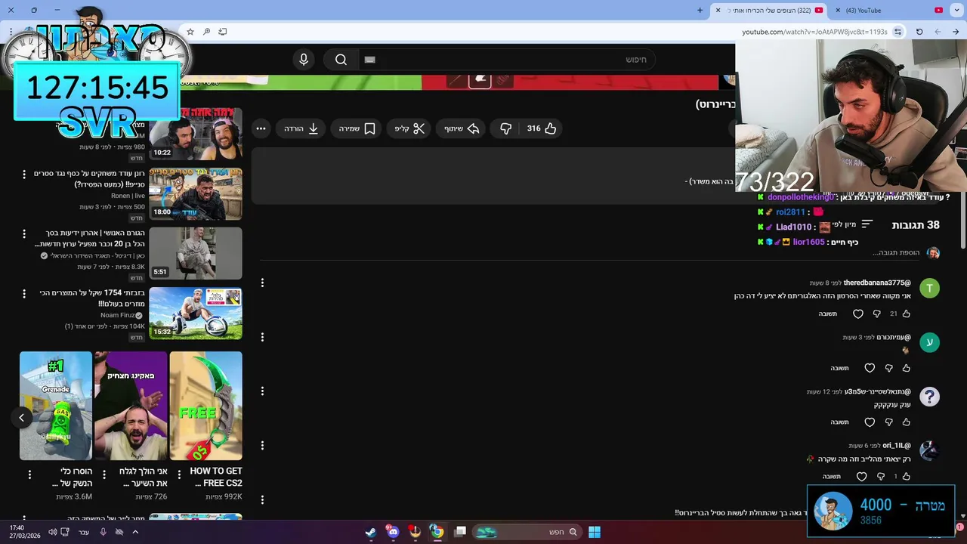967x544 pixels.
Task: Go forward with the browser arrow
Action: 956,32
